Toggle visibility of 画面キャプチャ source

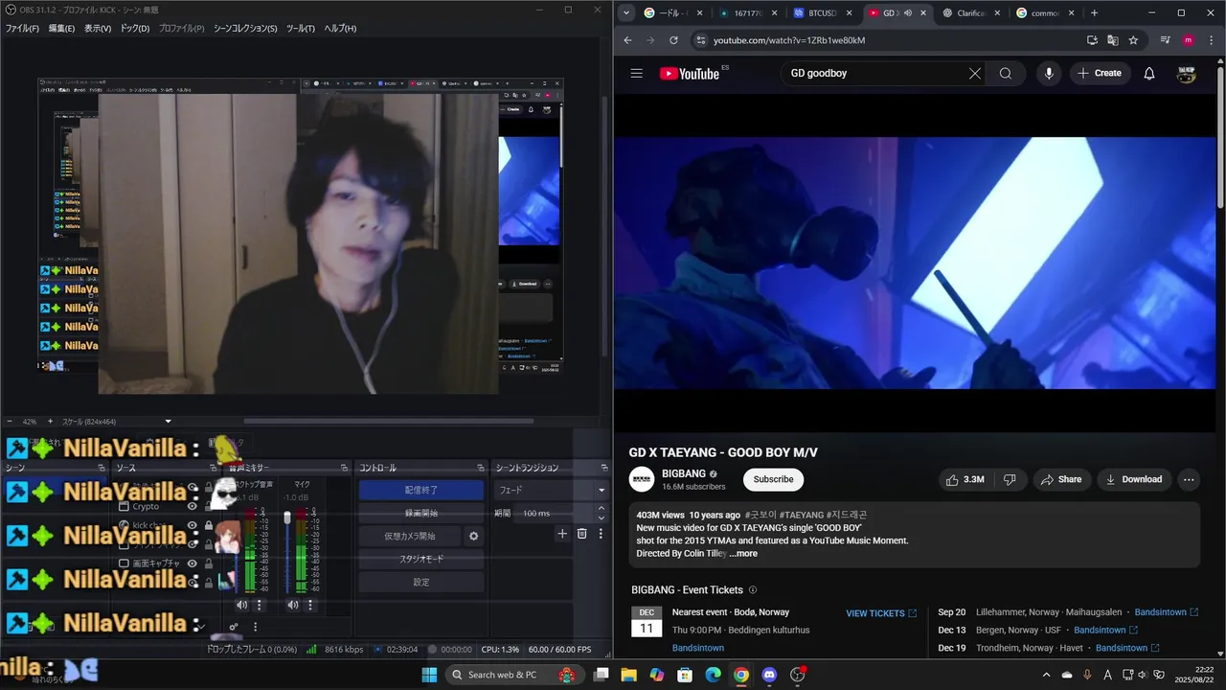(x=193, y=563)
